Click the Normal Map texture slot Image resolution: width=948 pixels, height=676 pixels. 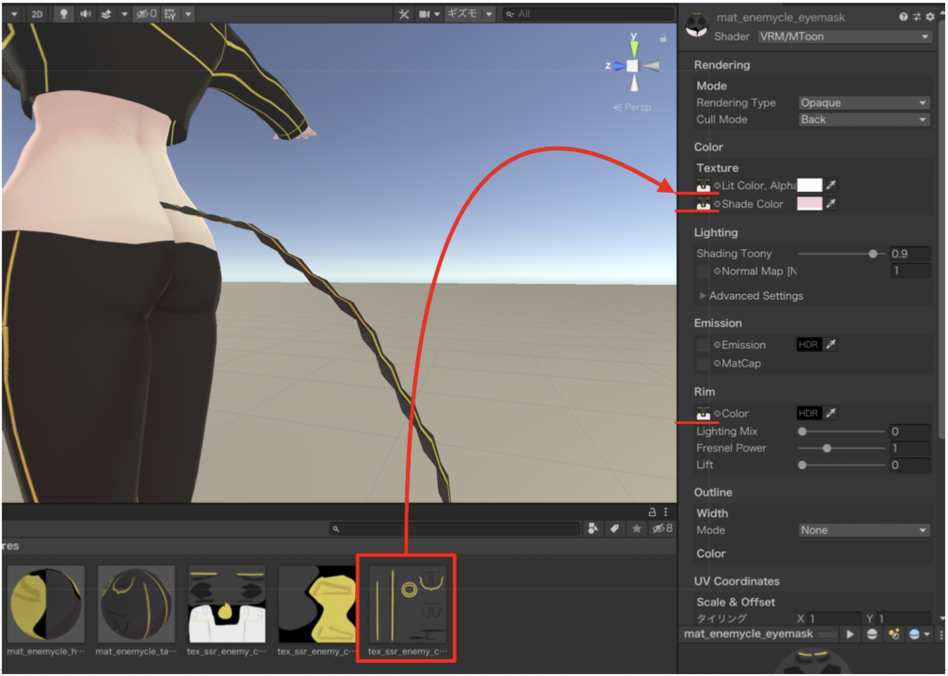point(703,271)
